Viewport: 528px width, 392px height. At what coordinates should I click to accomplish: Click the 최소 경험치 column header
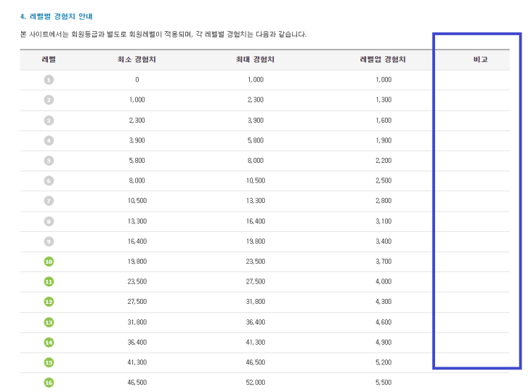click(137, 60)
